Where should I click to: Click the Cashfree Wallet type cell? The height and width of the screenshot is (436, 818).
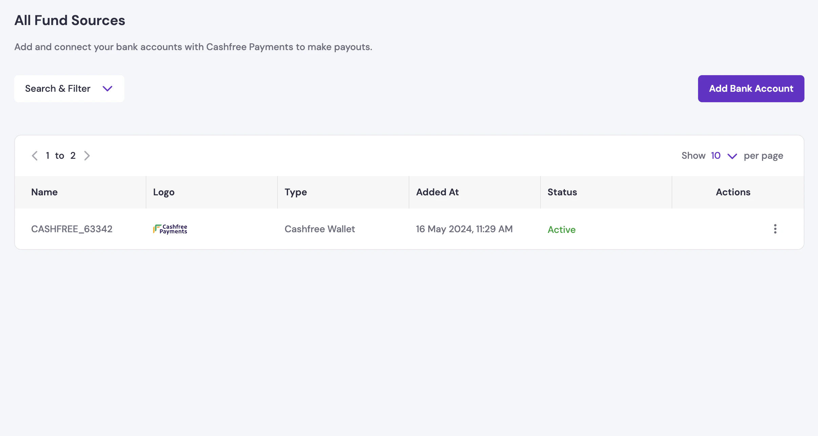pyautogui.click(x=320, y=229)
